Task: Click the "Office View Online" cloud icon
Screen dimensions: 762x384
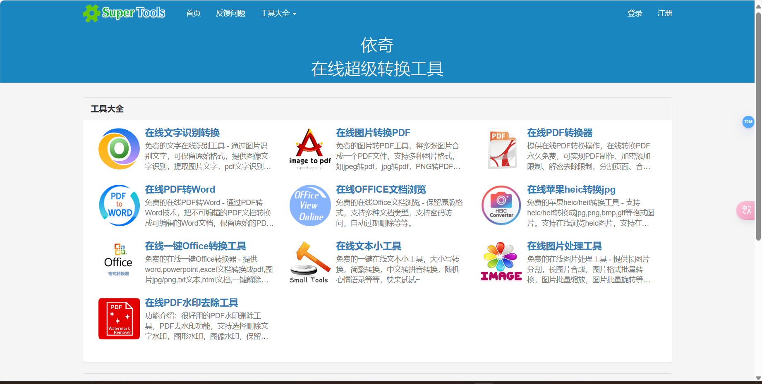Action: 309,205
